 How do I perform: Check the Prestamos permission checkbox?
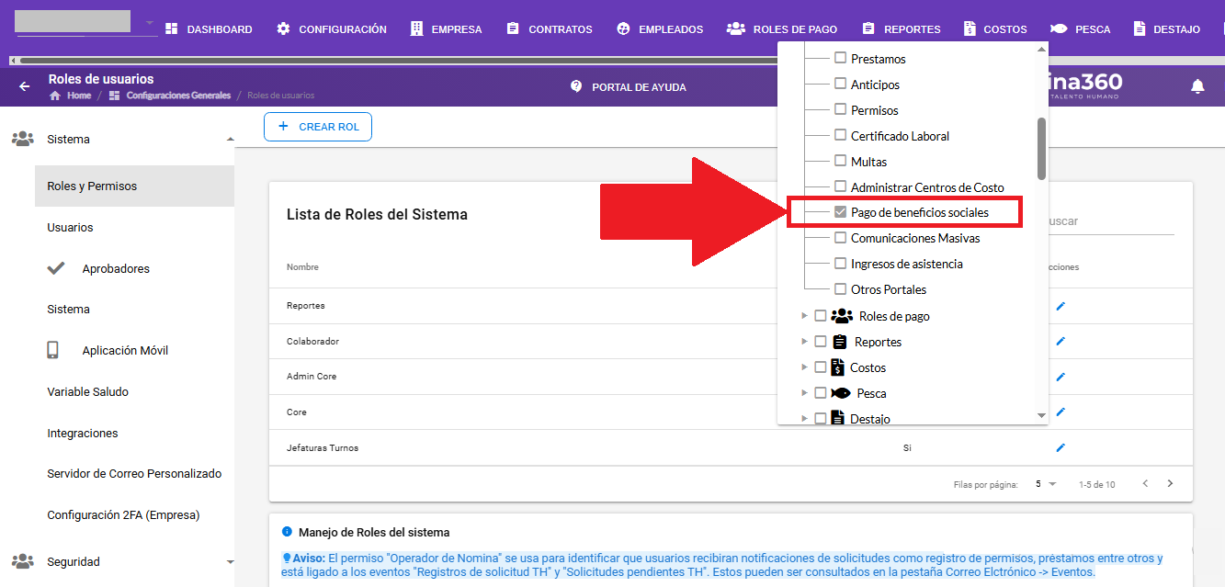click(x=840, y=58)
